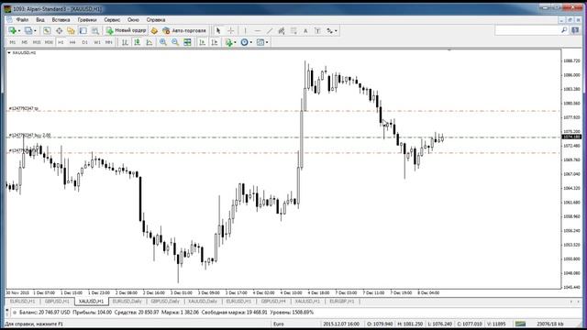This screenshot has width=587, height=330.
Task: Zoom in the chart with magnifier plus
Action: tap(163, 42)
